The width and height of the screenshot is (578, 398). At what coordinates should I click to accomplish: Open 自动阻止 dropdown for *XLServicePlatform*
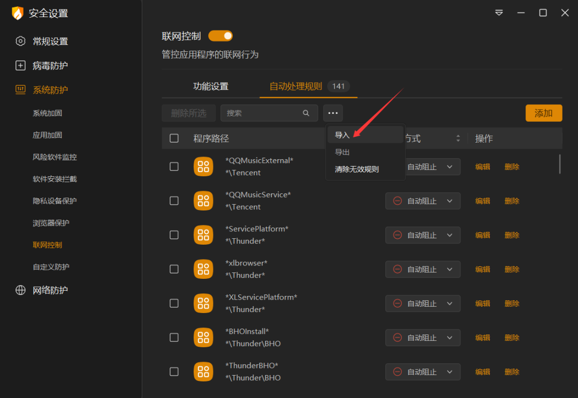[423, 303]
